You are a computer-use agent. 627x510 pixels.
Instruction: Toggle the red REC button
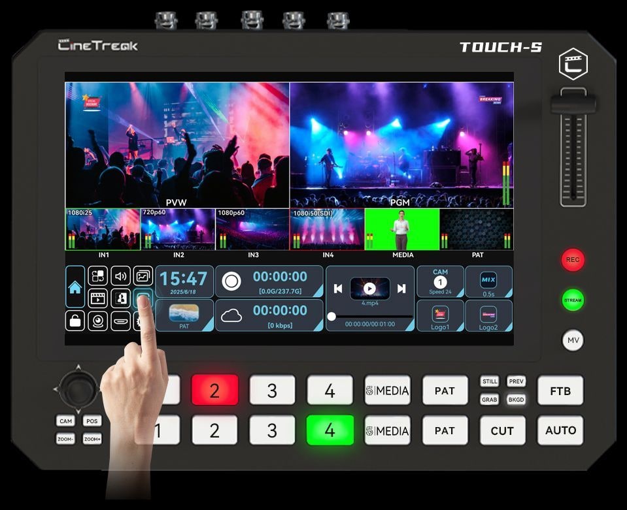click(573, 260)
